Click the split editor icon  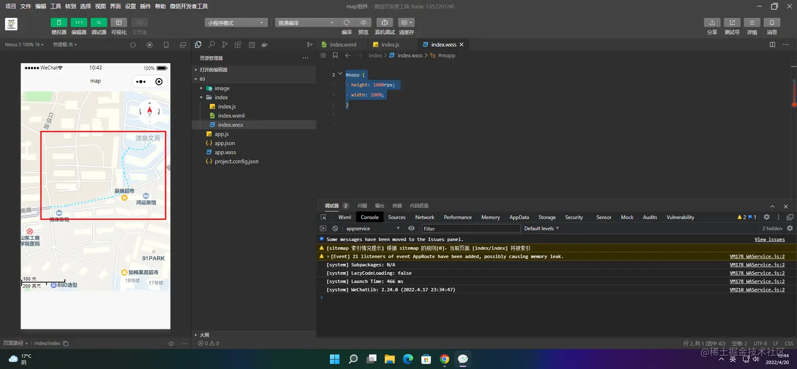(x=772, y=45)
